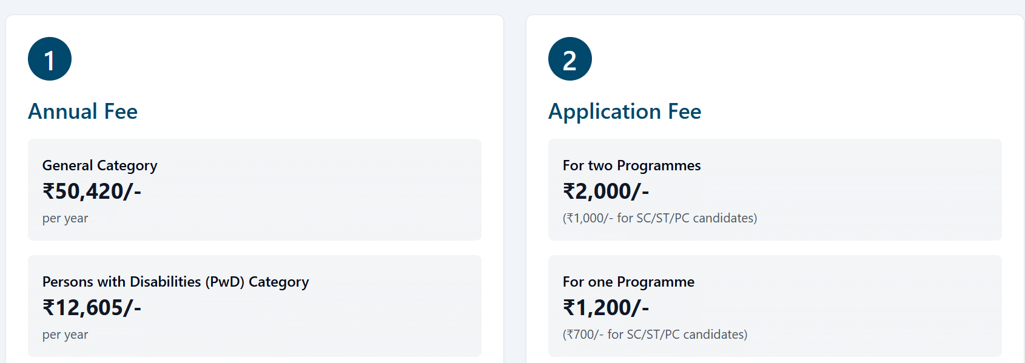Click the ₹2,000/- application fee amount

606,191
